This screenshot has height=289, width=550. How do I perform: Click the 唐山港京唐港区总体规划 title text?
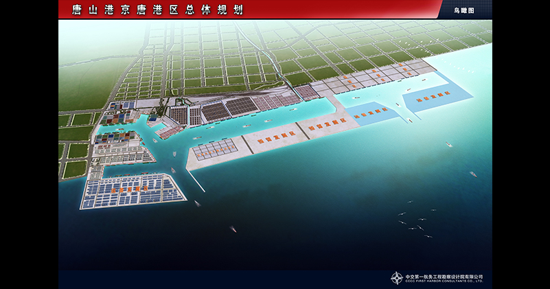[152, 10]
